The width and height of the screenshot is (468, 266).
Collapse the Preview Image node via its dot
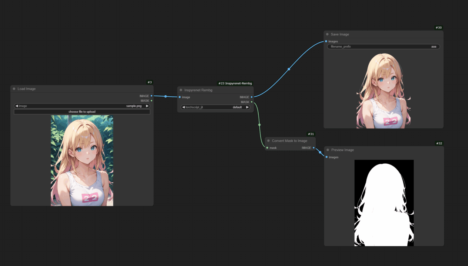[x=328, y=150]
